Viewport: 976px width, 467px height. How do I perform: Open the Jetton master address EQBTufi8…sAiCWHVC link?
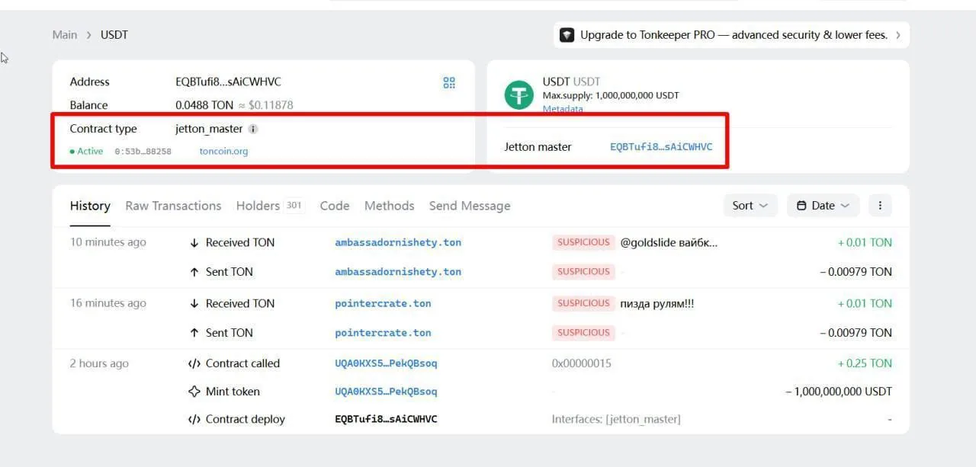click(x=661, y=147)
